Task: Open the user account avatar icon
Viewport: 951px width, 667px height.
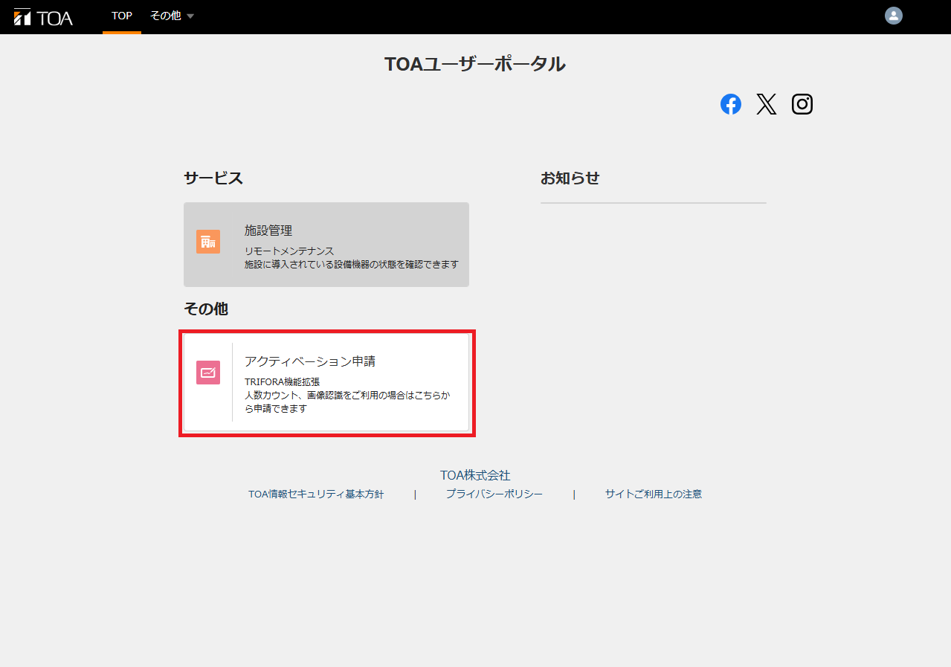Action: [893, 16]
